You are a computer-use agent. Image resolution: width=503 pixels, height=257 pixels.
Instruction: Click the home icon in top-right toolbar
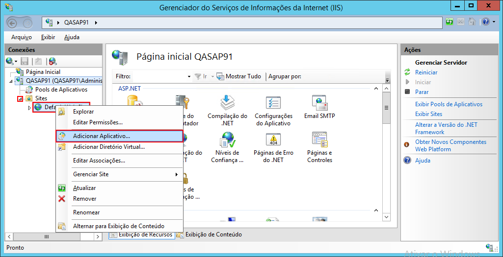[472, 22]
